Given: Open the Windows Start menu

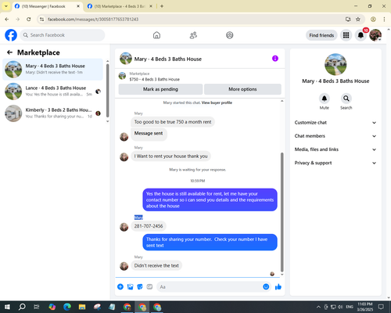Looking at the screenshot, I should click(7, 307).
